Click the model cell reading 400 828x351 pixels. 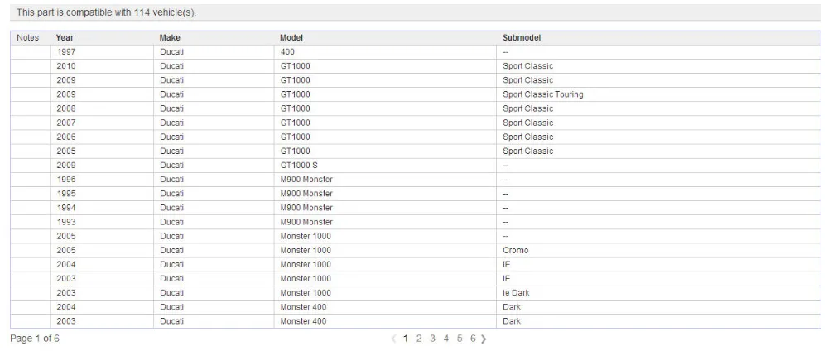click(288, 52)
